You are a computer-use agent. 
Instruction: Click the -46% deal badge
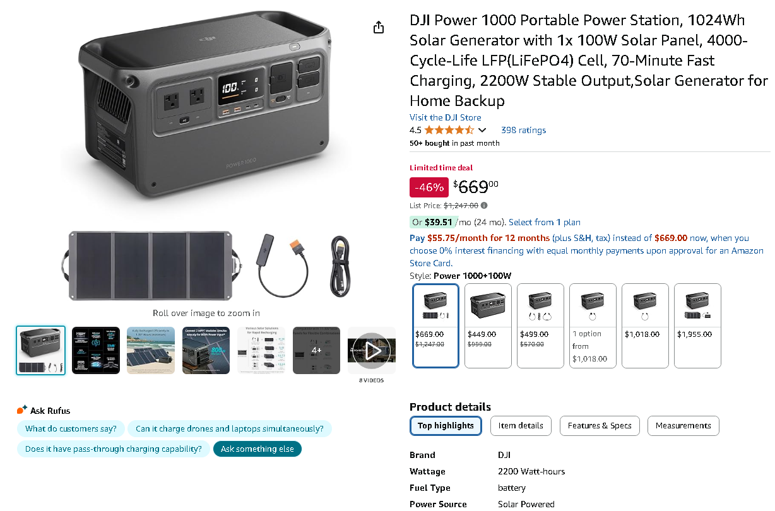(429, 187)
